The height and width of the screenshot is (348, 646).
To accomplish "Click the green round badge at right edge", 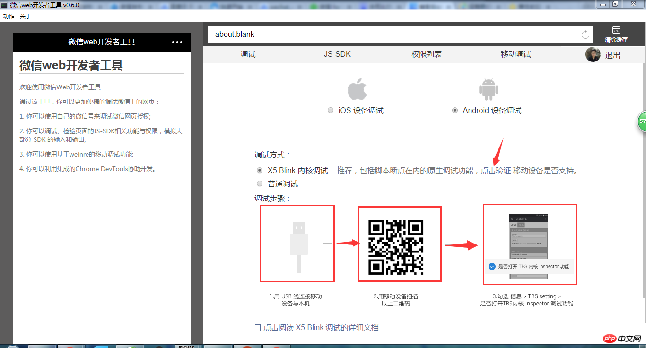I will [x=642, y=122].
